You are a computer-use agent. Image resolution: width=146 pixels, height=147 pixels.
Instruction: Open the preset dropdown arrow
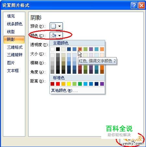[x=59, y=26]
